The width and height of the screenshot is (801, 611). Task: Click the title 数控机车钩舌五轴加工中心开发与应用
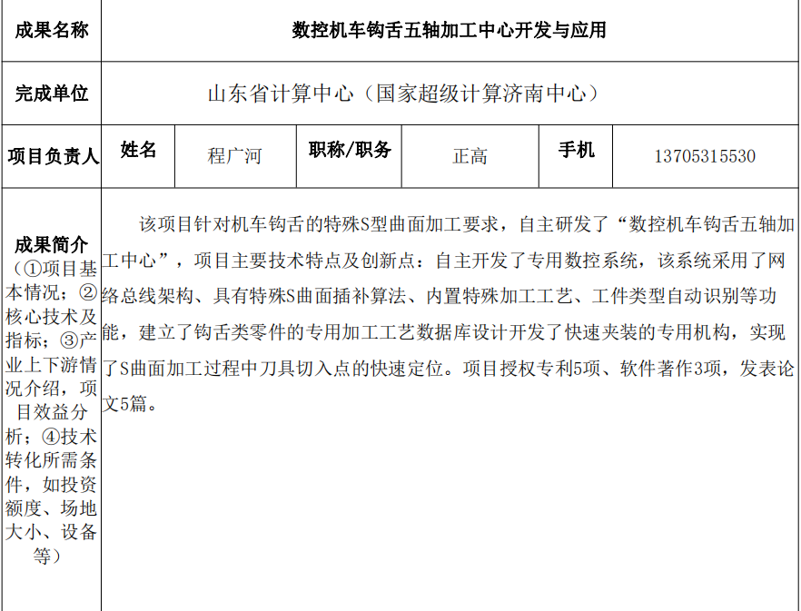click(x=449, y=30)
